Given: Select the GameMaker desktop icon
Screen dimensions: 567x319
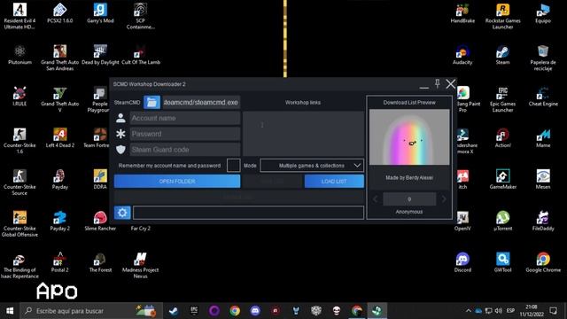Looking at the screenshot, I should [x=502, y=179].
